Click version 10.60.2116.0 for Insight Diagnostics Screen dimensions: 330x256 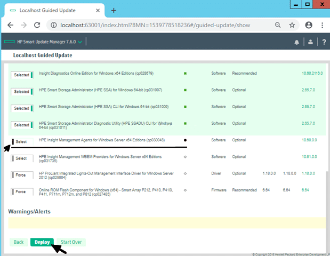[312, 73]
